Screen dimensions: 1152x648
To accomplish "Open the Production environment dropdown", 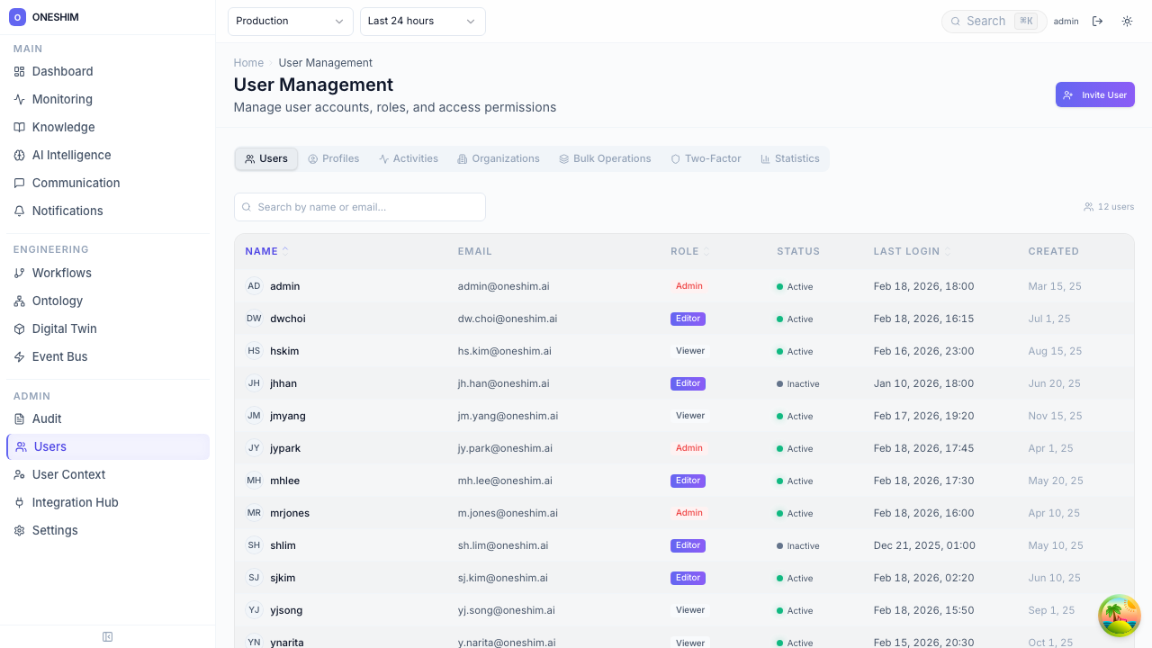I will point(290,22).
